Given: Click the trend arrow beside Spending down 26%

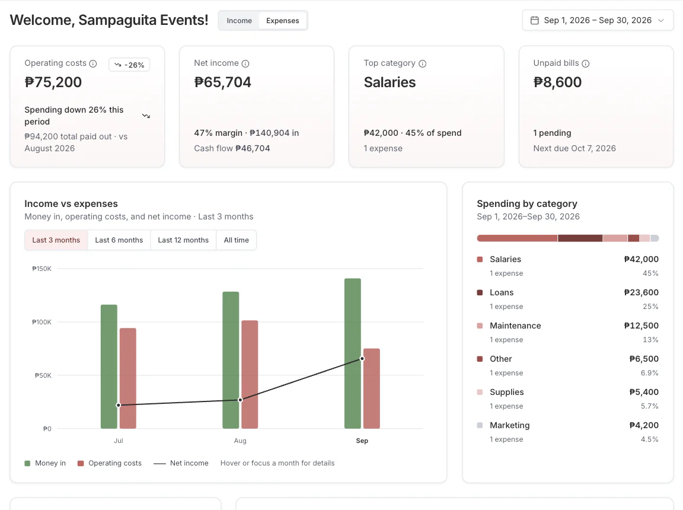Looking at the screenshot, I should (146, 116).
